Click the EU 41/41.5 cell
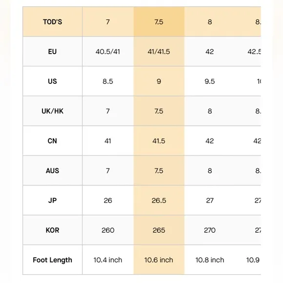283x283 pixels. pos(159,52)
